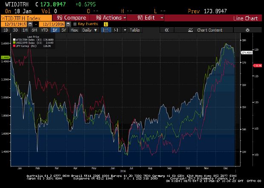This screenshot has width=264, height=188.
Task: Click the closing price 173.8947 in green
Action: coord(53,4)
